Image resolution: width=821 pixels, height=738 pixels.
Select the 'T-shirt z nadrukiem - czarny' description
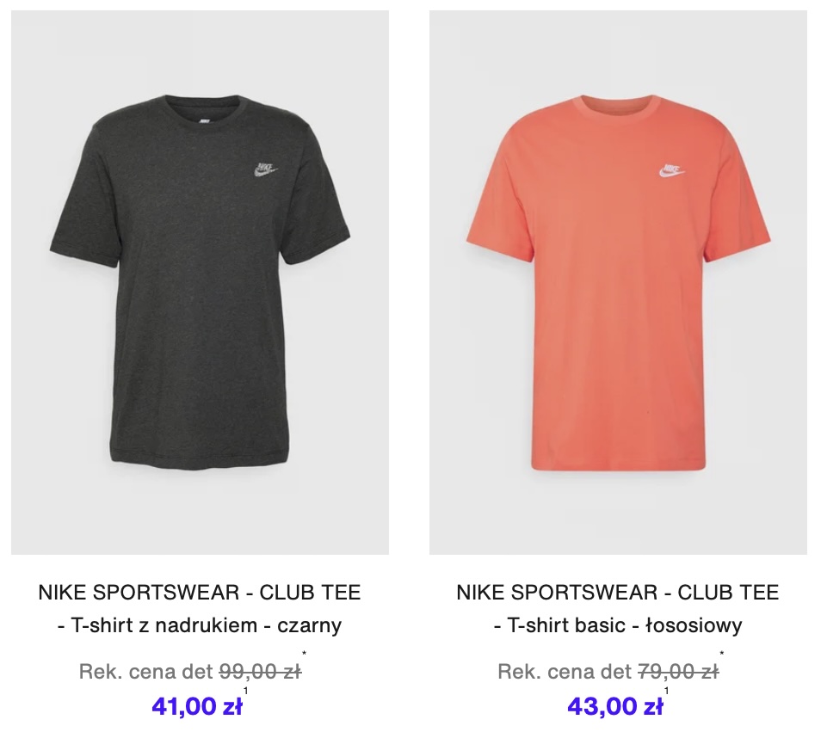click(200, 625)
